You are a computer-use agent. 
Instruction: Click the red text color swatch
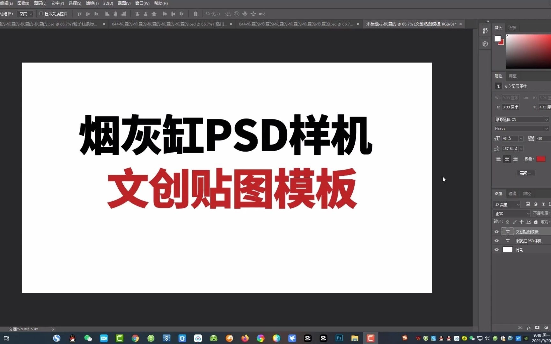(x=541, y=159)
